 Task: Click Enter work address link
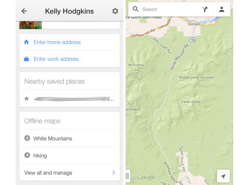click(56, 59)
